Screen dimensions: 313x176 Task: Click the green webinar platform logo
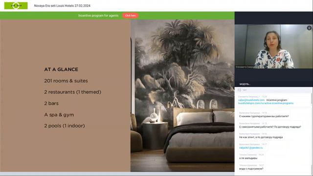pos(16,5)
